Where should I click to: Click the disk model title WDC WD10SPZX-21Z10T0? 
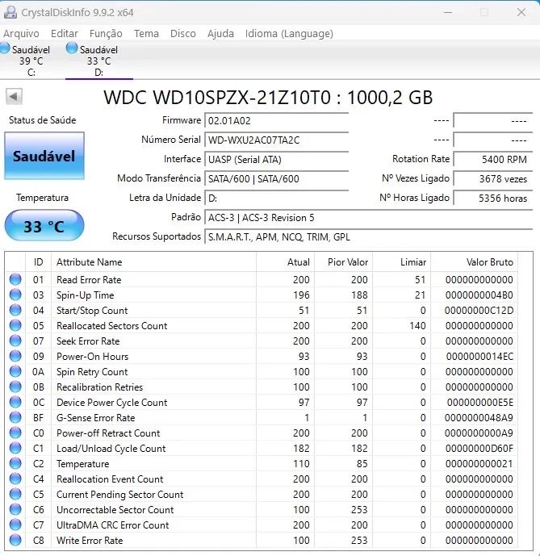tap(217, 98)
